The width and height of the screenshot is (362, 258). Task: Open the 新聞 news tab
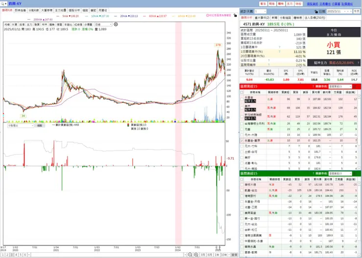(274, 18)
